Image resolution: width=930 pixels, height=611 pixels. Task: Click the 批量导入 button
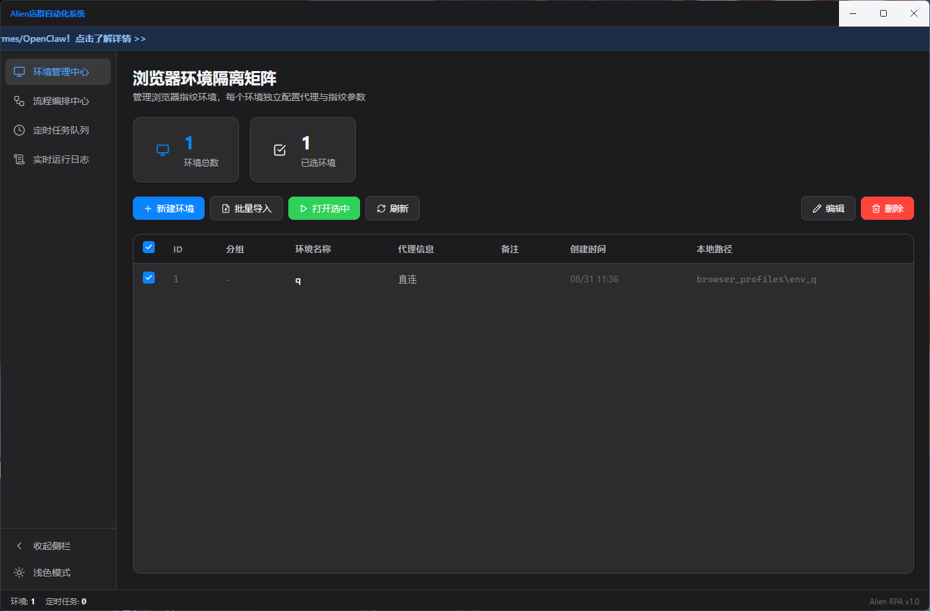point(246,209)
